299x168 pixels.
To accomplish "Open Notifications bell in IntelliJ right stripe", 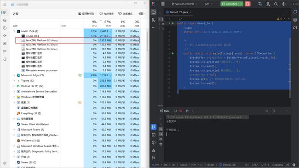I will pyautogui.click(x=295, y=12).
